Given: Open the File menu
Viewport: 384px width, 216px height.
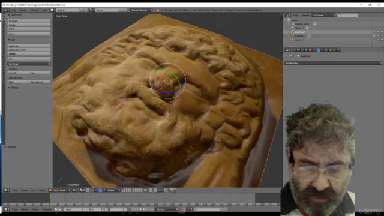Looking at the screenshot, I should (14, 10).
